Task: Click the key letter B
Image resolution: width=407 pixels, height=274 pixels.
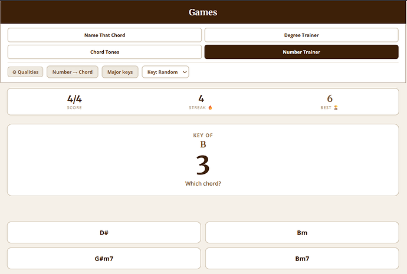Action: tap(203, 144)
